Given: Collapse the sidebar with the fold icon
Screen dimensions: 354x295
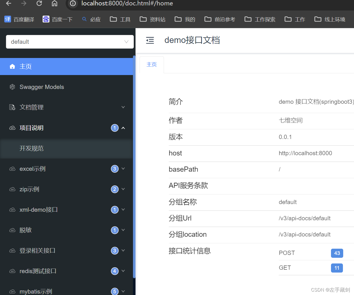Looking at the screenshot, I should point(150,40).
